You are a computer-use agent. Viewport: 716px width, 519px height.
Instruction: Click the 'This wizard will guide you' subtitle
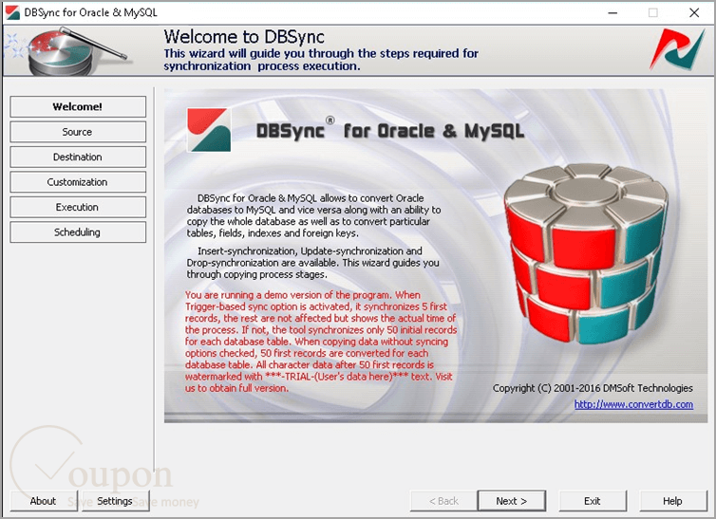pyautogui.click(x=321, y=60)
